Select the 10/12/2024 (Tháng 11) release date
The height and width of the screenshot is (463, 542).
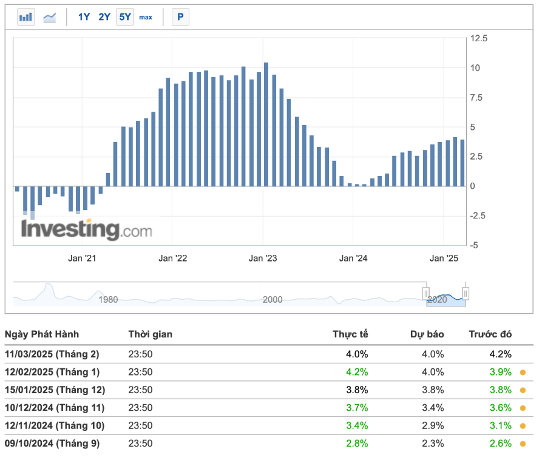[x=55, y=408]
